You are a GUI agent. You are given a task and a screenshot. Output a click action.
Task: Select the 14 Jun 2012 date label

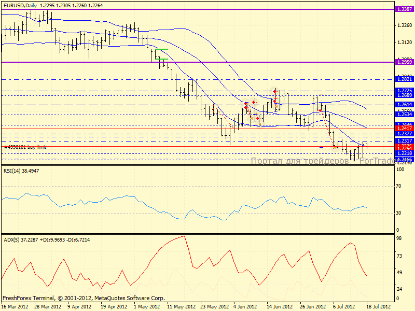280,307
